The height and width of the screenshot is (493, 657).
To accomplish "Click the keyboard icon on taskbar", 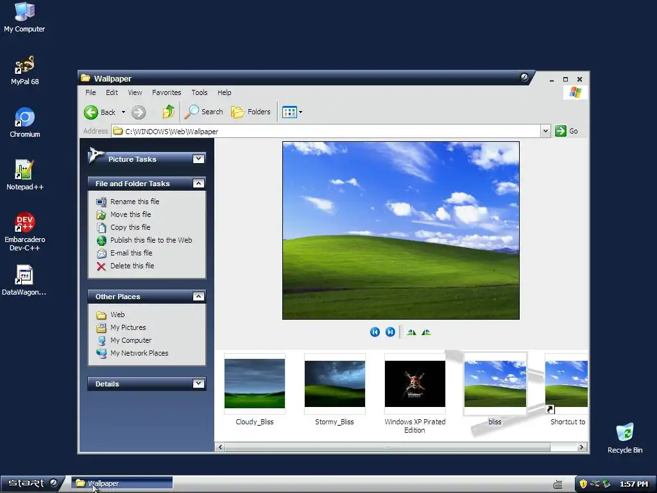I will pos(558,484).
